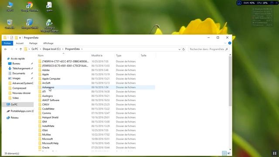Select the Hotspot Shield desktop icon

pyautogui.click(x=30, y=24)
